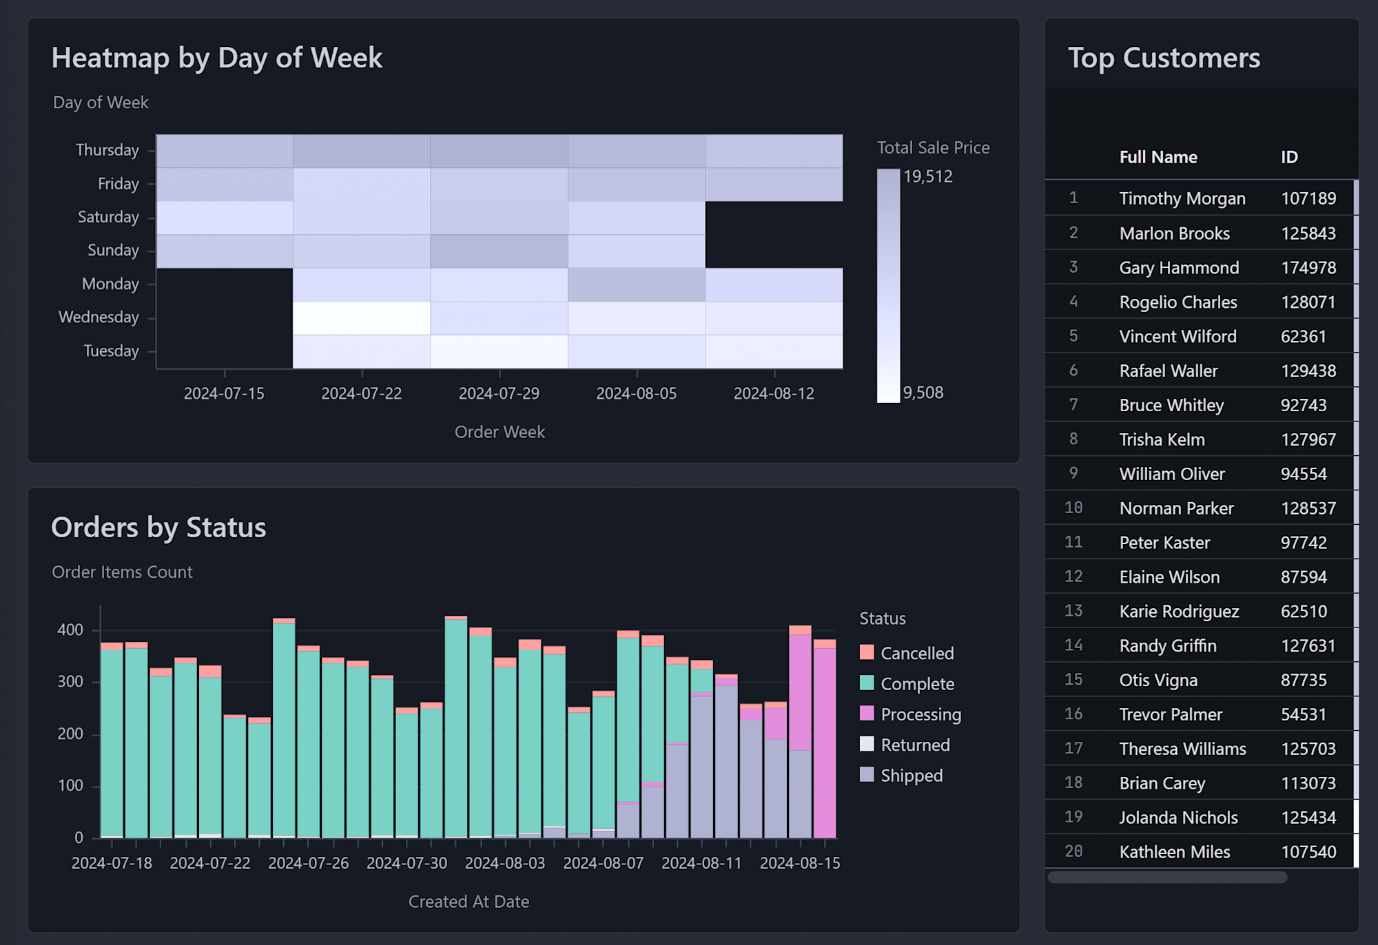This screenshot has height=945, width=1378.
Task: Click the Top Customers horizontal scrollbar
Action: [x=1167, y=877]
